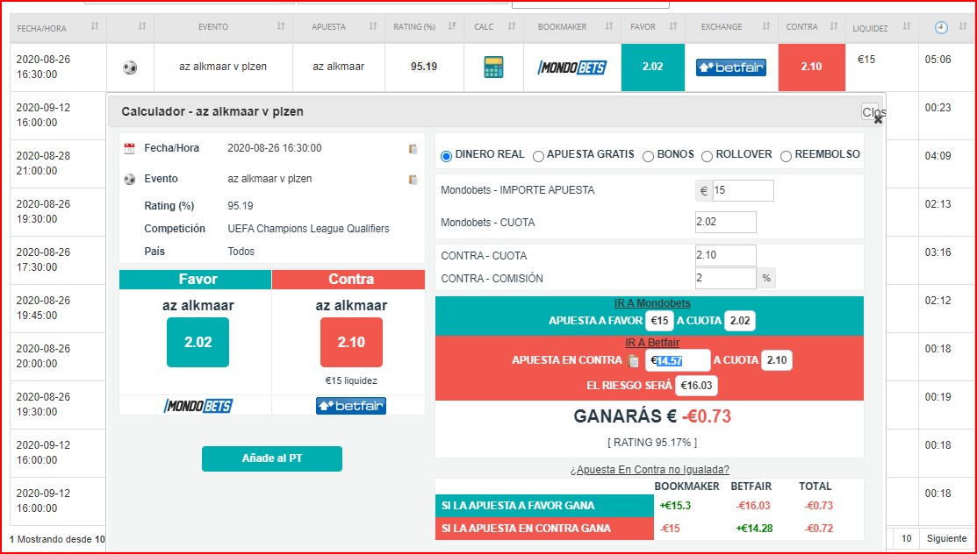Click the rating value 95.19 in the table row
Viewport: 977px width, 554px height.
(x=424, y=67)
